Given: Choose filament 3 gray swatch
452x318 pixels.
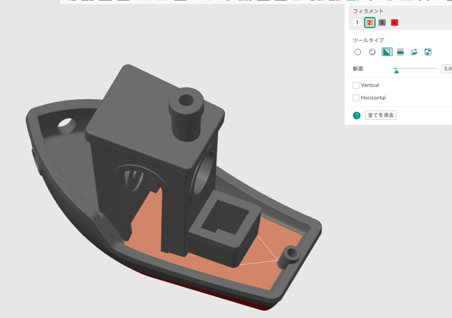Looking at the screenshot, I should tap(382, 23).
